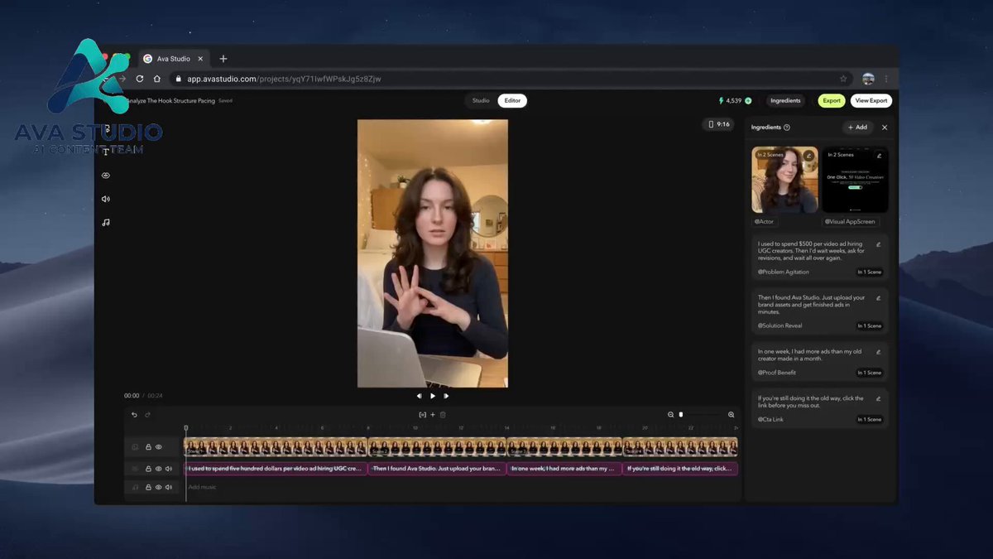Click the Export button

pyautogui.click(x=832, y=101)
